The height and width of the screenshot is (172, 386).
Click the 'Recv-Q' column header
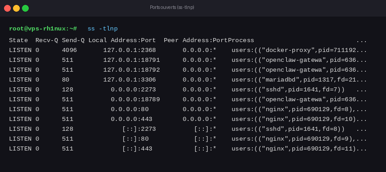tap(47, 40)
